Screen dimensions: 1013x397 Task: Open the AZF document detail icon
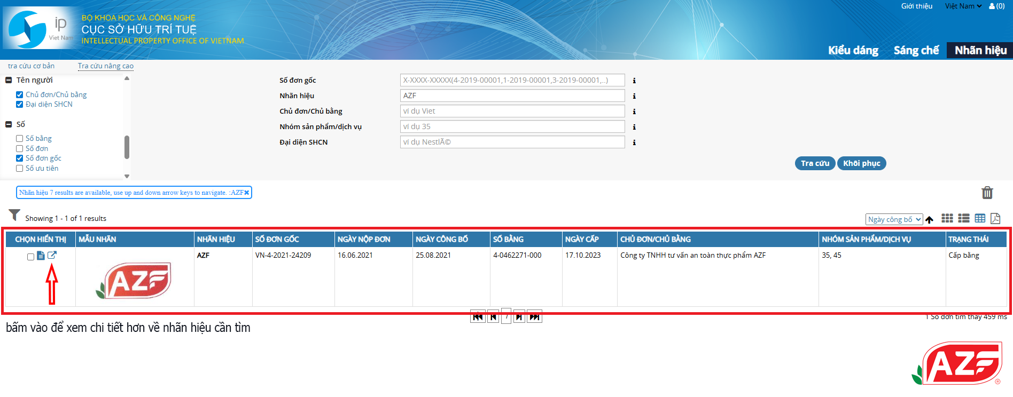(41, 256)
